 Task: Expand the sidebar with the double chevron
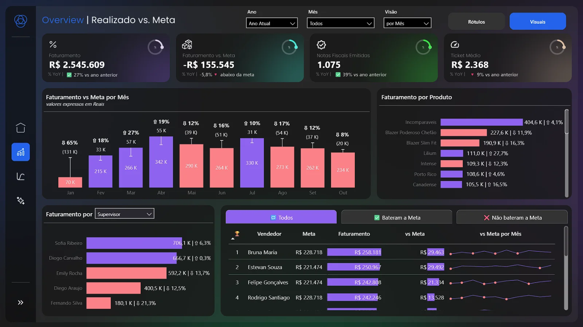pyautogui.click(x=20, y=302)
